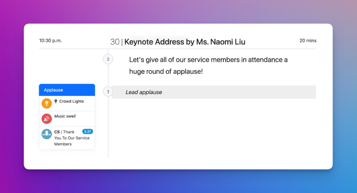The image size is (357, 193).
Task: Select step marker number 3 on timeline
Action: click(108, 92)
